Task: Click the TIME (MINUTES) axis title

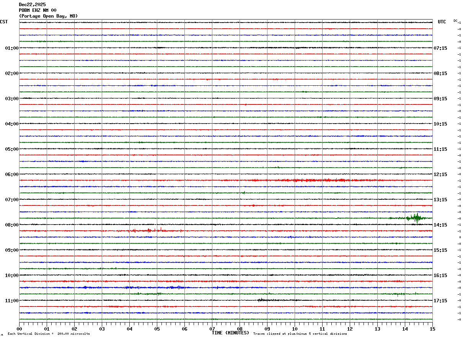Action: 230,333
